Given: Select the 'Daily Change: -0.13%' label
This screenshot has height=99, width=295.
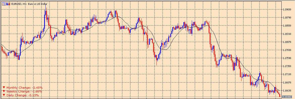Looking at the screenshot, I should pyautogui.click(x=22, y=95).
